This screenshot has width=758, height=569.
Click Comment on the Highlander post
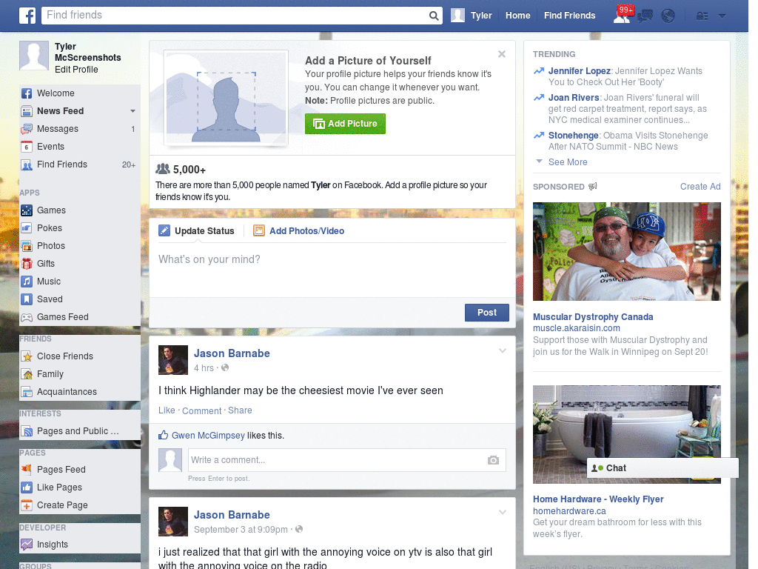tap(201, 410)
